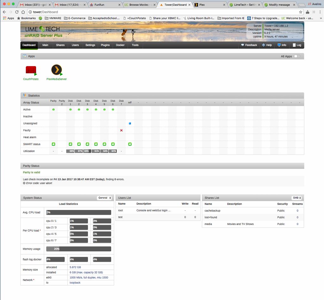Open the System Status General dropdown
The image size is (324, 300).
pyautogui.click(x=104, y=198)
